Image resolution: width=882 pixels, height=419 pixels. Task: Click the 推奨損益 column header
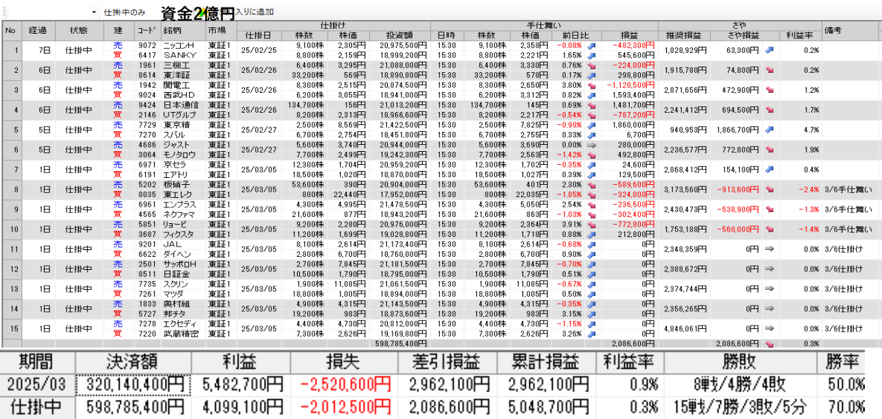click(683, 35)
